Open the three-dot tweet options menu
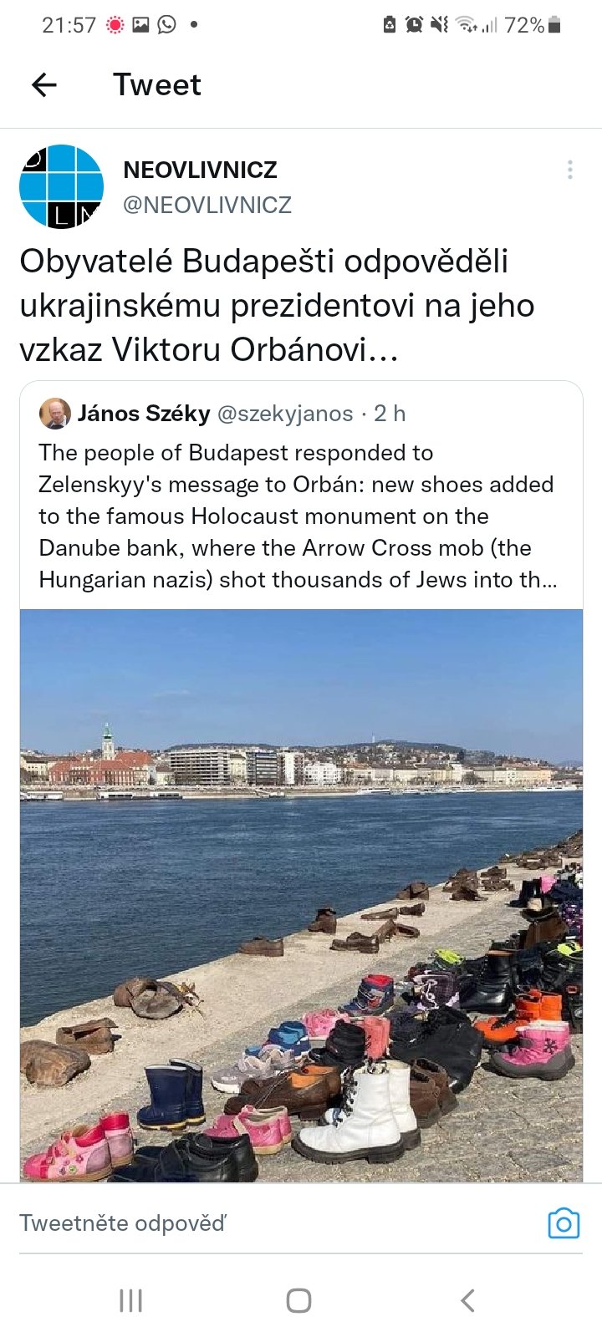The image size is (602, 1337). (570, 170)
